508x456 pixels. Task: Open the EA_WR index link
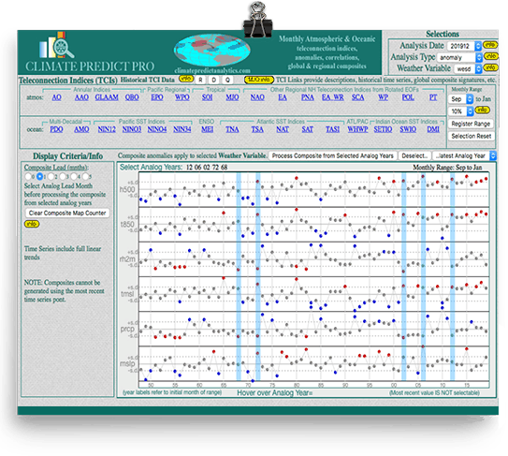[x=333, y=97]
